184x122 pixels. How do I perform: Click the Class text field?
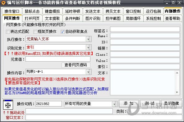pyautogui.click(x=145, y=54)
